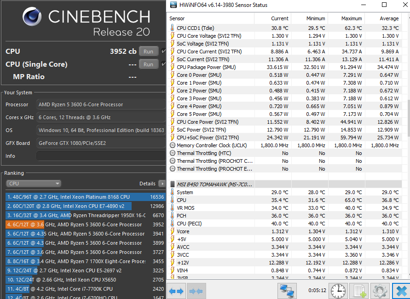This screenshot has width=410, height=299.
Task: Click the thermometer icon for CPU (PECI)
Action: pyautogui.click(x=172, y=224)
